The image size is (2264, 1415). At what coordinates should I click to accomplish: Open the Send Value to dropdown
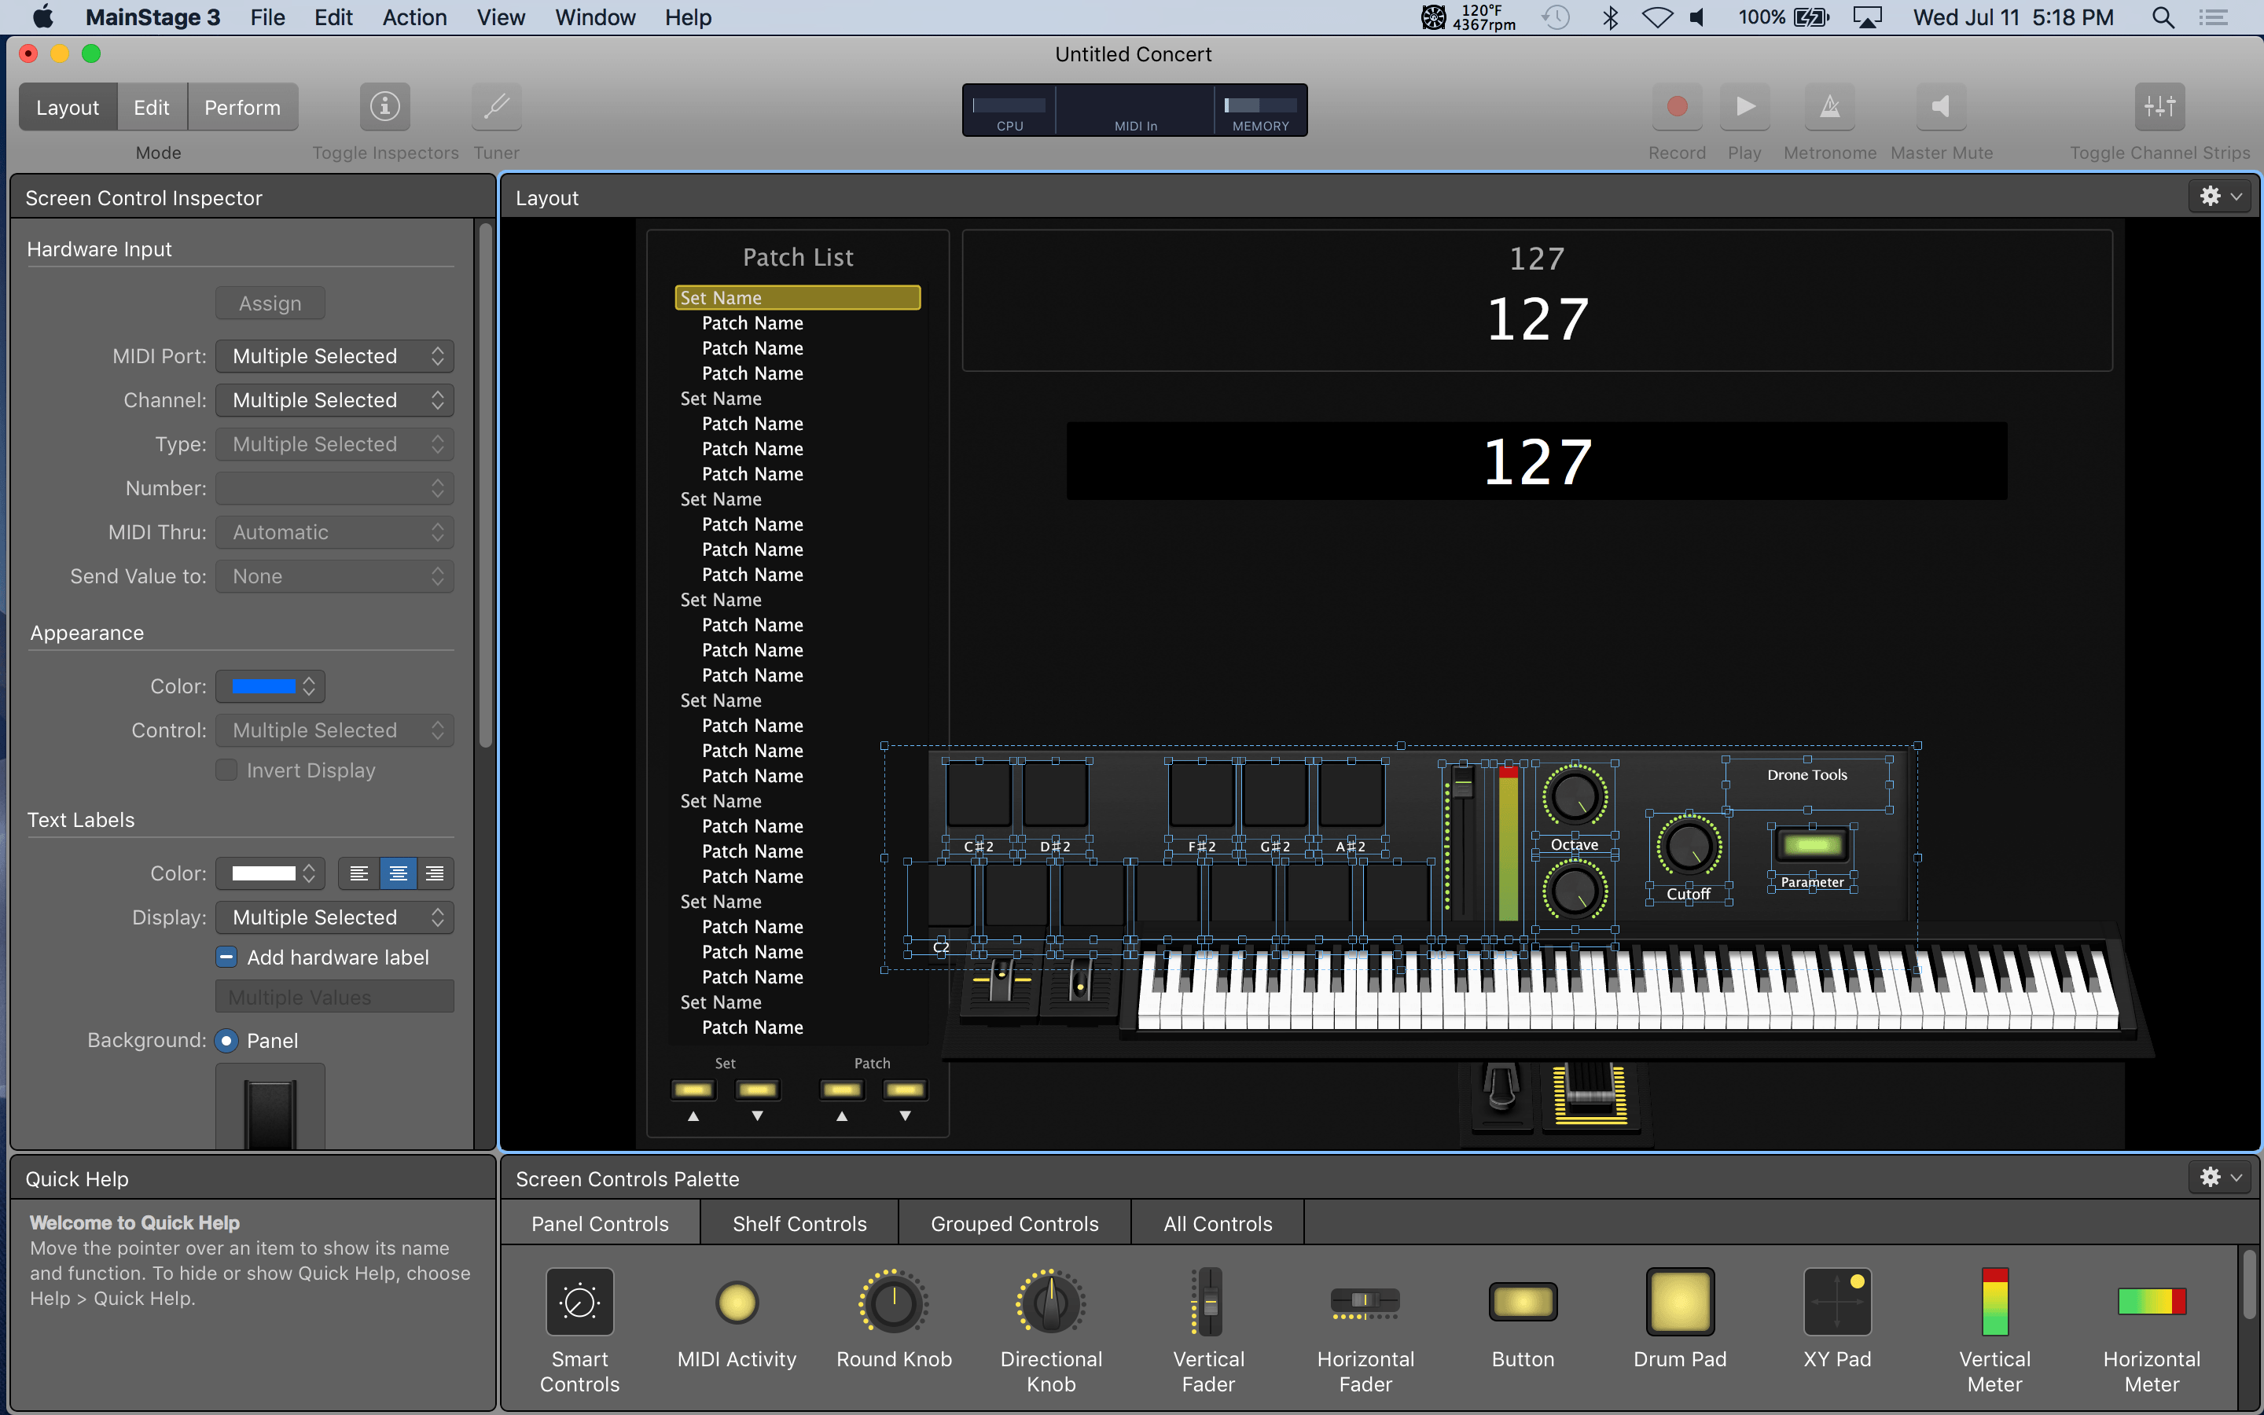tap(335, 575)
